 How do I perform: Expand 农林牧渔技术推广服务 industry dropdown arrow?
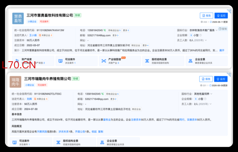(216, 30)
